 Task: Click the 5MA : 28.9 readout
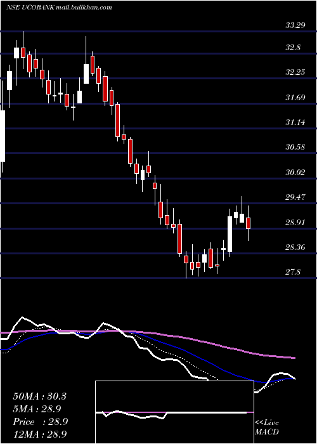click(37, 408)
